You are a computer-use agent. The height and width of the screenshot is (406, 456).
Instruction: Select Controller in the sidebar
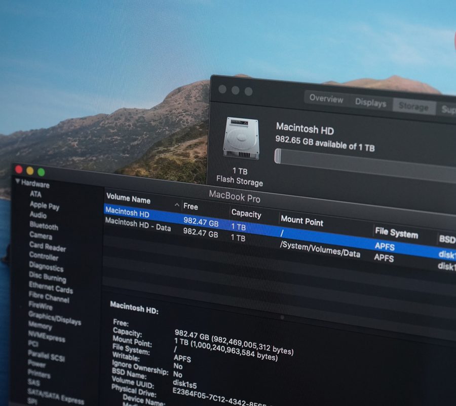click(x=44, y=256)
